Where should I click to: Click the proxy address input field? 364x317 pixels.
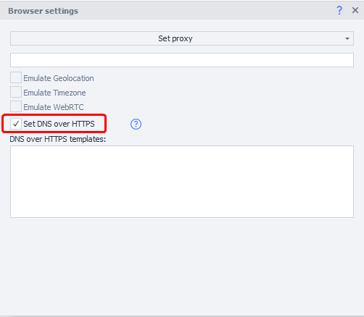(182, 60)
